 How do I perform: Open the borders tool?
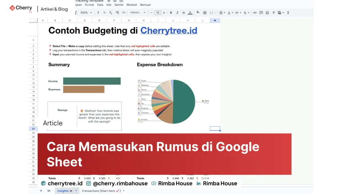[x=205, y=12]
